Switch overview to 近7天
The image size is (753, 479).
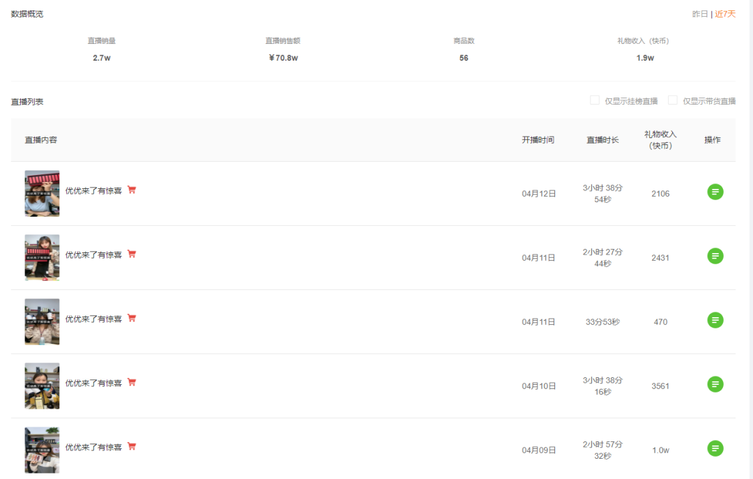[x=725, y=14]
